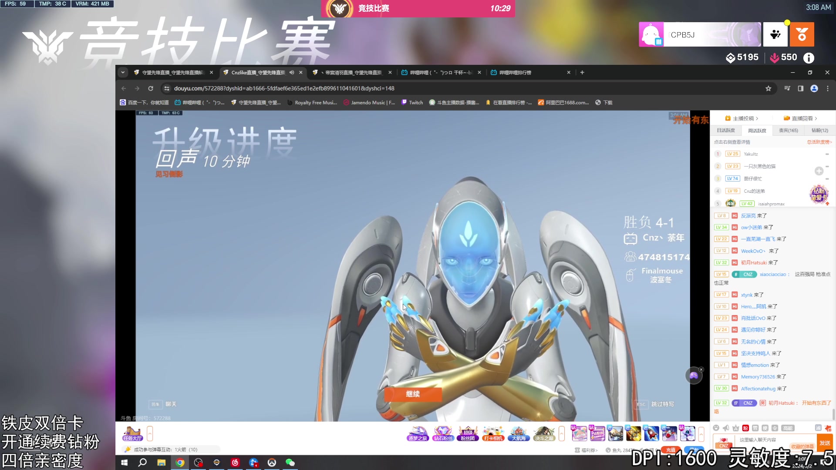
Task: Open Windows Start menu
Action: pyautogui.click(x=124, y=463)
